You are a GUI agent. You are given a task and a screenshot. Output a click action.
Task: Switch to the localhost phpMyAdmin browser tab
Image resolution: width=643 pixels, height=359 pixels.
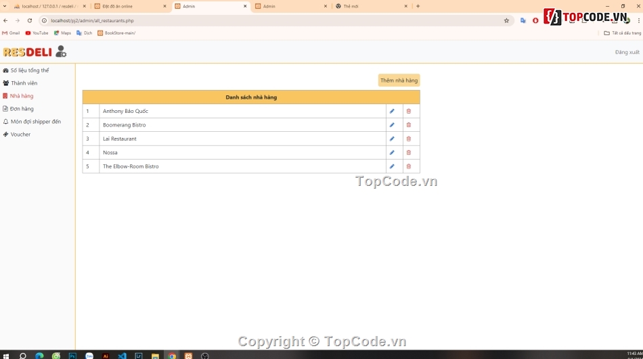47,6
